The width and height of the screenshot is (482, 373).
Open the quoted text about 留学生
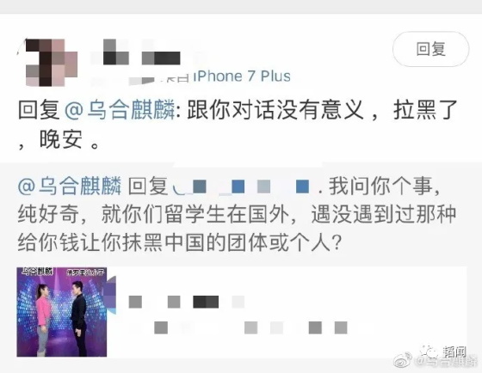coord(237,215)
